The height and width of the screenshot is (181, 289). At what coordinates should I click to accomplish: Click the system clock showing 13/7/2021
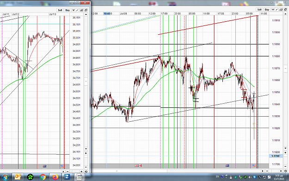tap(279, 177)
